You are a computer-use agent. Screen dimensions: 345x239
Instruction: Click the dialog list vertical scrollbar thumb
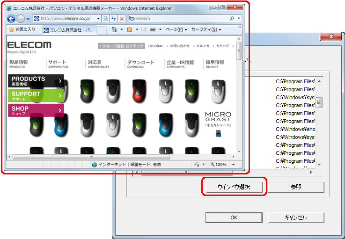[x=319, y=102]
